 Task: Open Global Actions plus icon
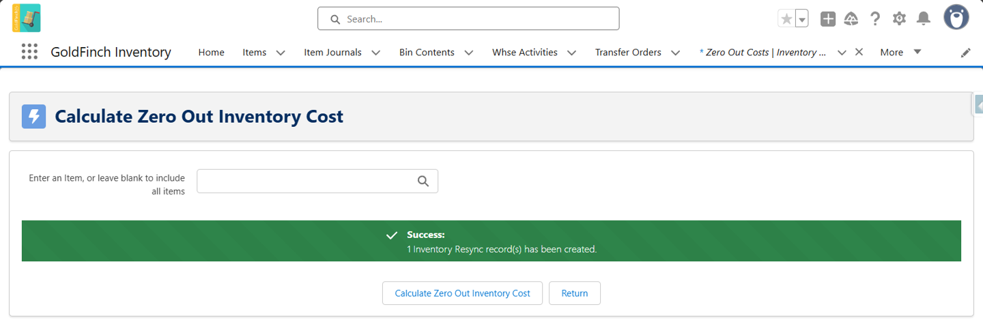coord(828,18)
